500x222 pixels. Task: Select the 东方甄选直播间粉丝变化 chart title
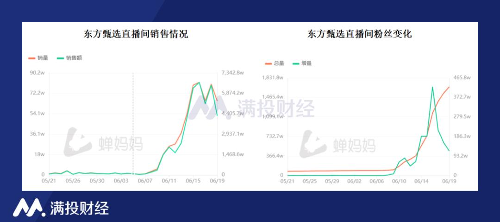(x=360, y=33)
